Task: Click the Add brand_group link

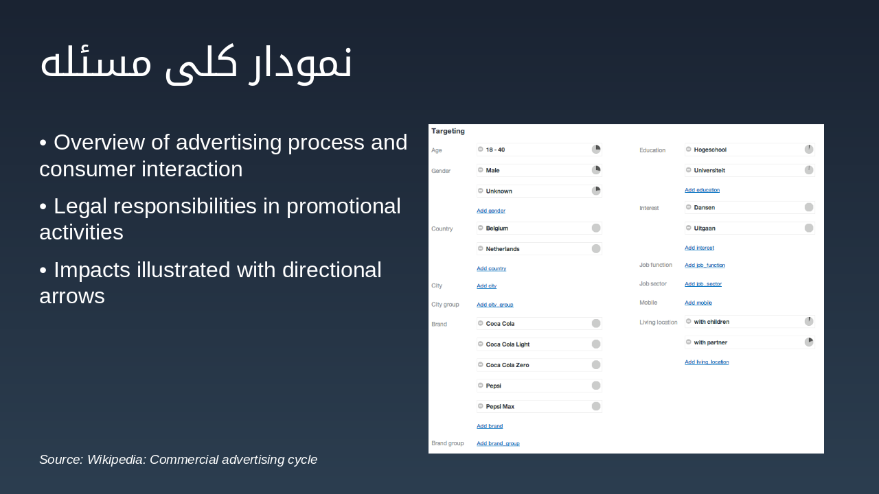Action: pyautogui.click(x=498, y=443)
